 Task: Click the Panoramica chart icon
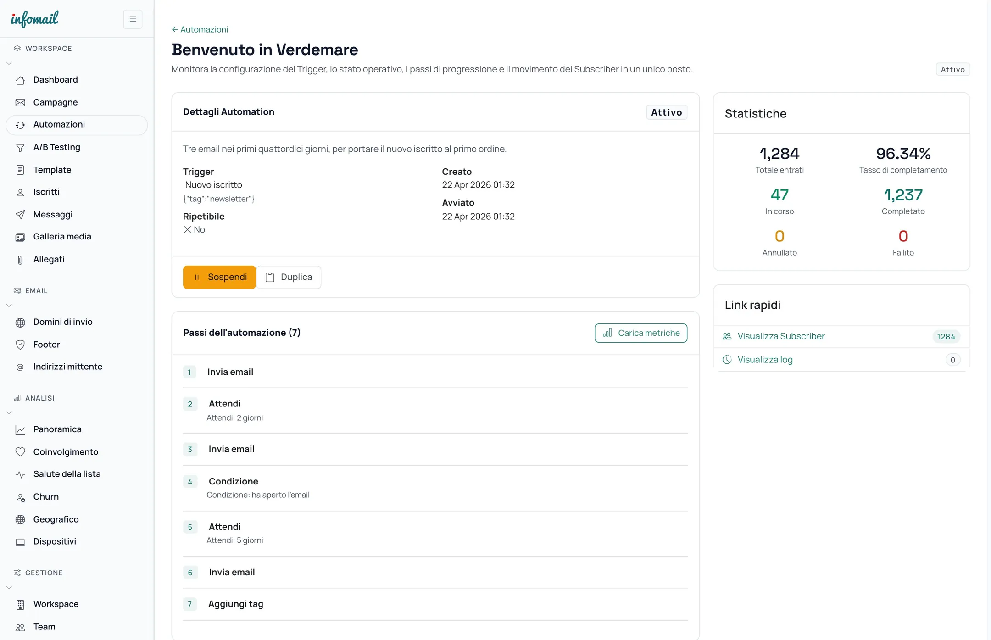[x=20, y=430]
